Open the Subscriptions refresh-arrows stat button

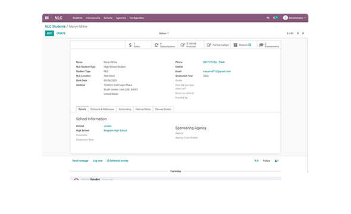(x=165, y=45)
